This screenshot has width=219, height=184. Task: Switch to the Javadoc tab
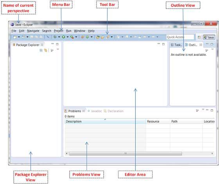coord(95,111)
